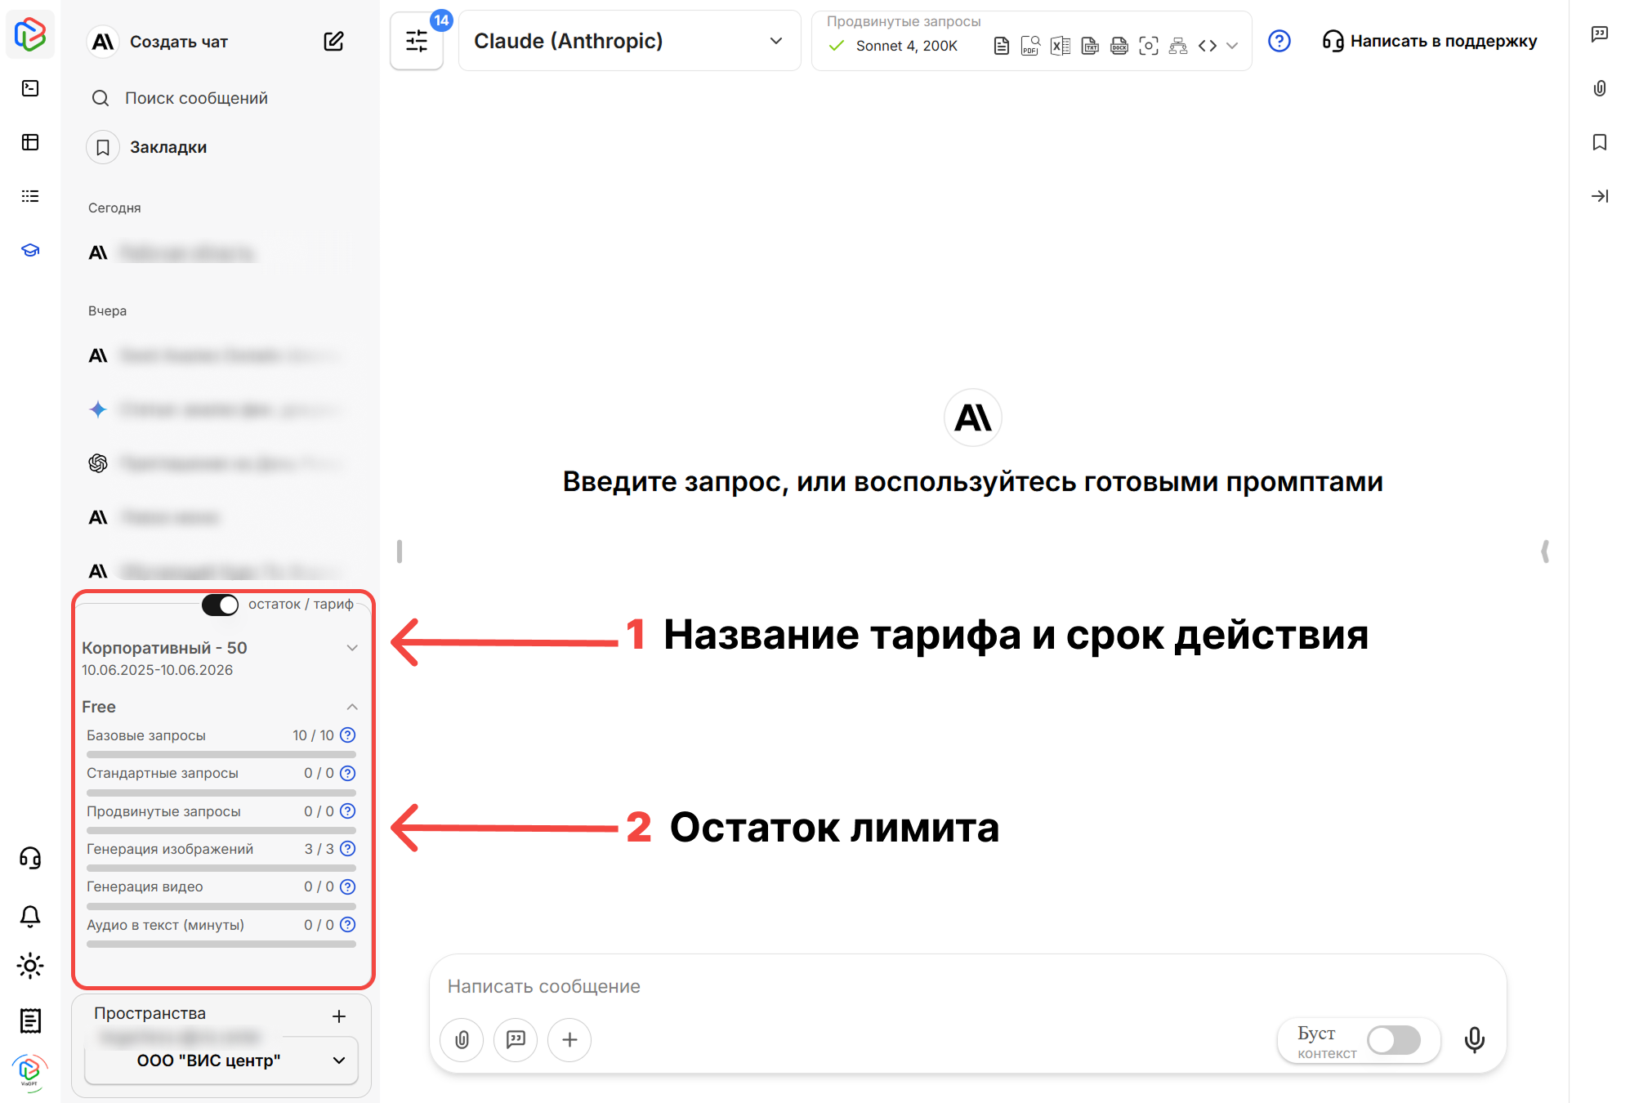
Task: Expand the Корпоративный - 50 tariff chevron
Action: point(352,648)
